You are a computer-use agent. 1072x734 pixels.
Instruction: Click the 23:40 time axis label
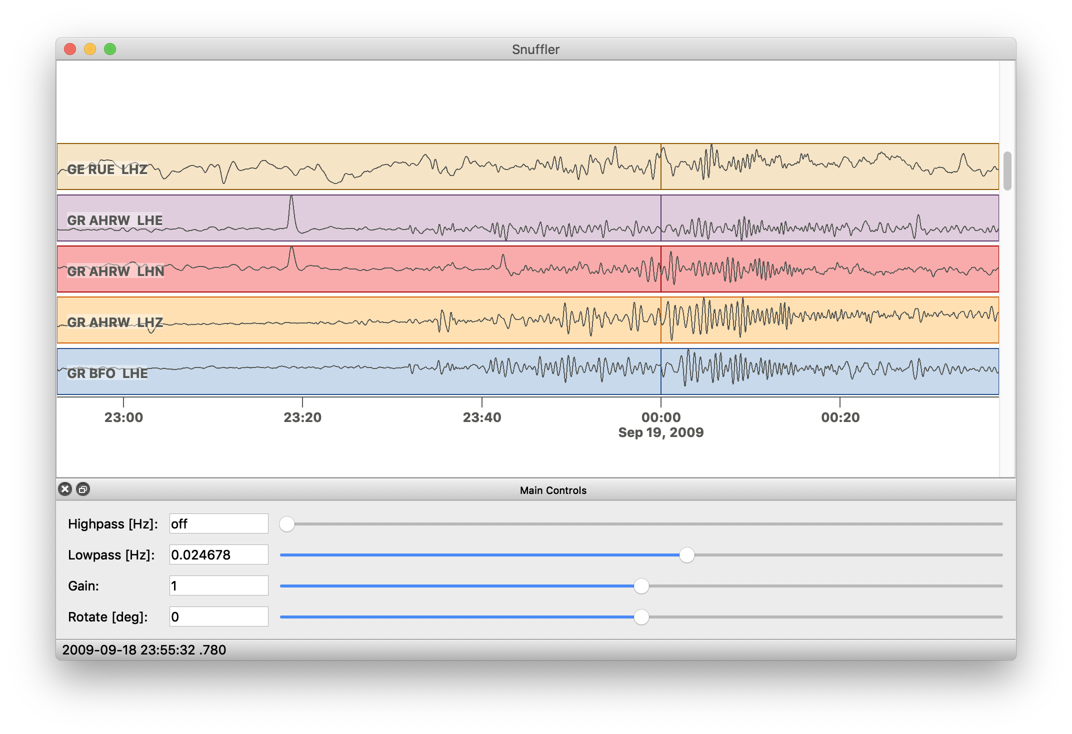[x=482, y=417]
